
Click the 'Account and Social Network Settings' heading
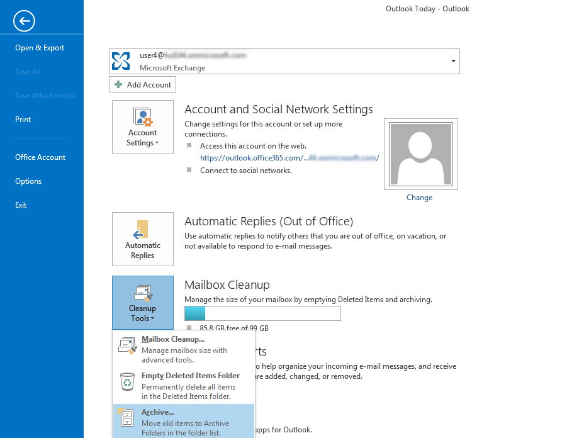(x=278, y=109)
